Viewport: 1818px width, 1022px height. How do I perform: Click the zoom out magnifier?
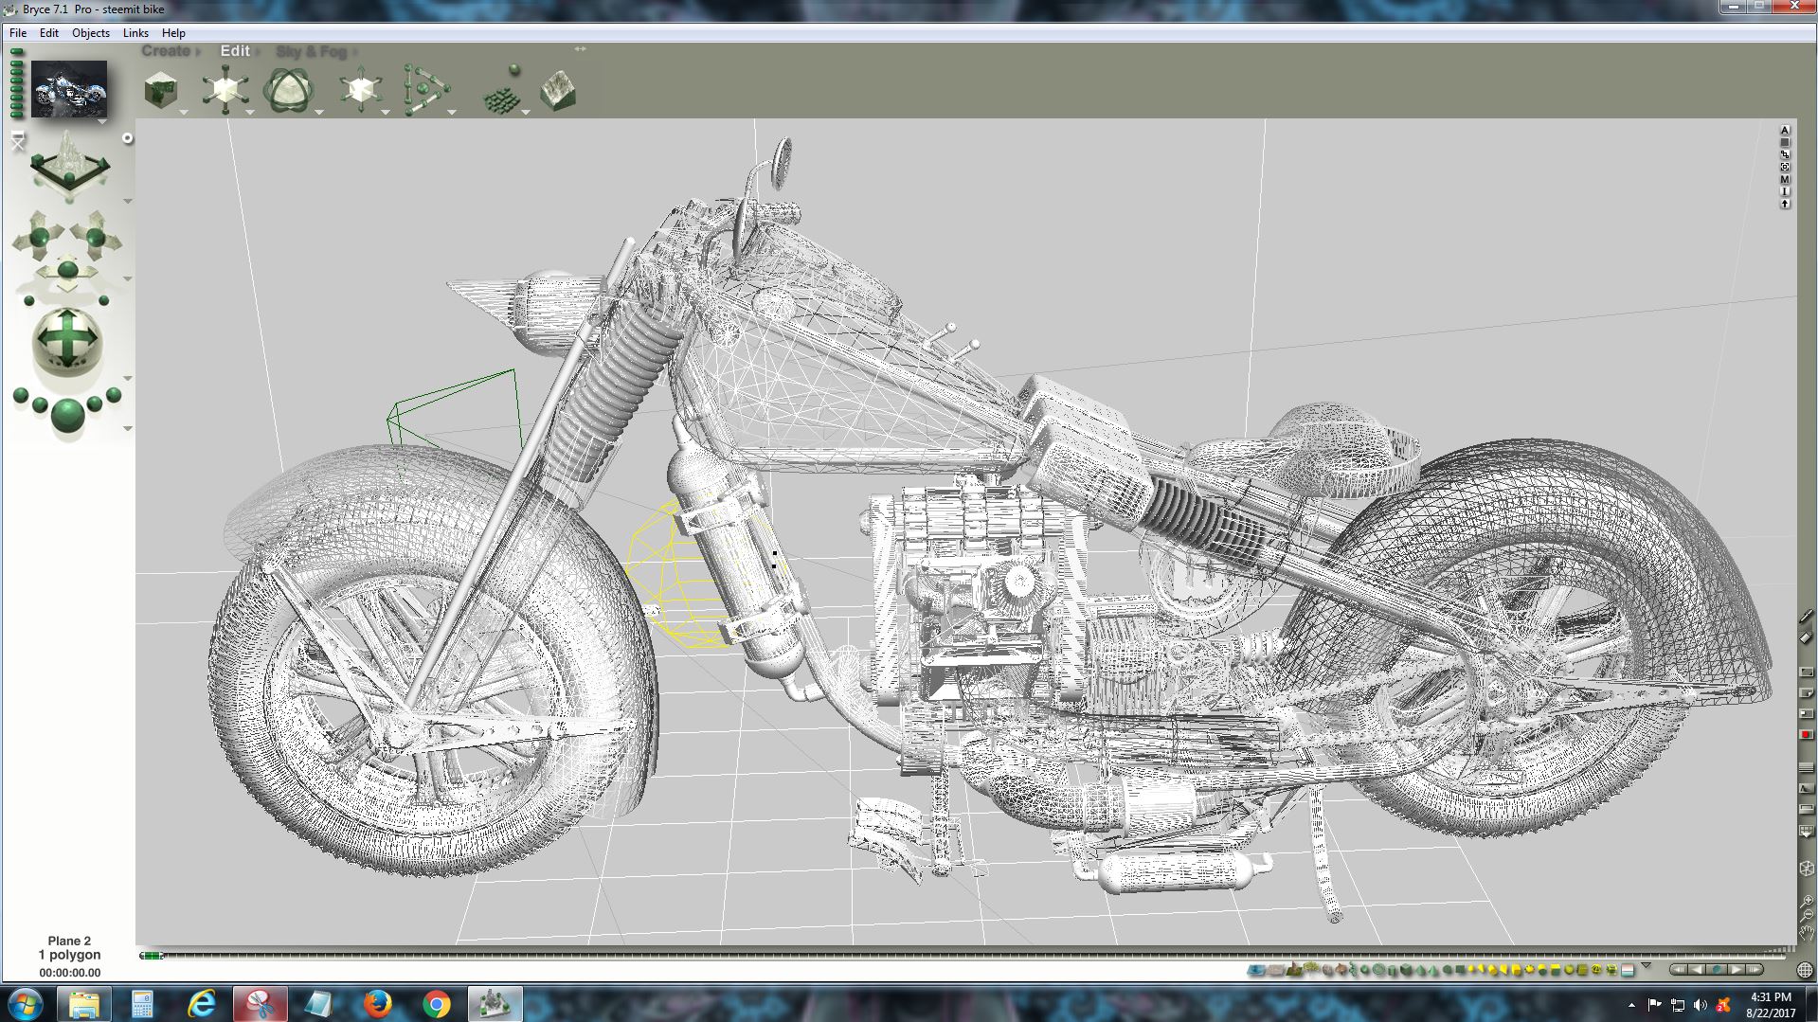pyautogui.click(x=1807, y=917)
